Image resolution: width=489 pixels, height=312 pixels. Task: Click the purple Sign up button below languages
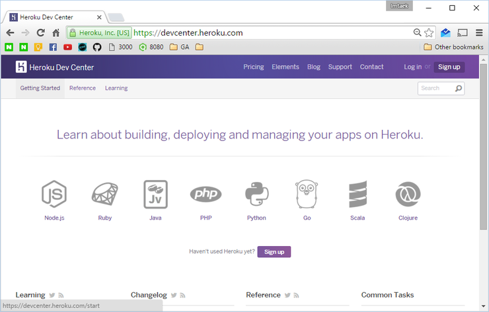274,252
